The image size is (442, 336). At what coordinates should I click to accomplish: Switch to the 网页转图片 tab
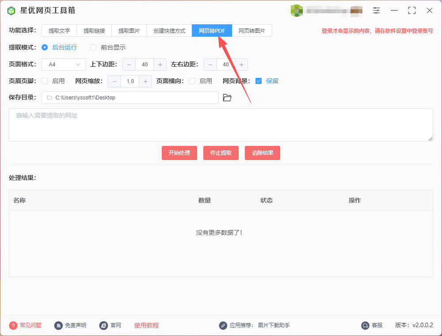click(x=252, y=31)
